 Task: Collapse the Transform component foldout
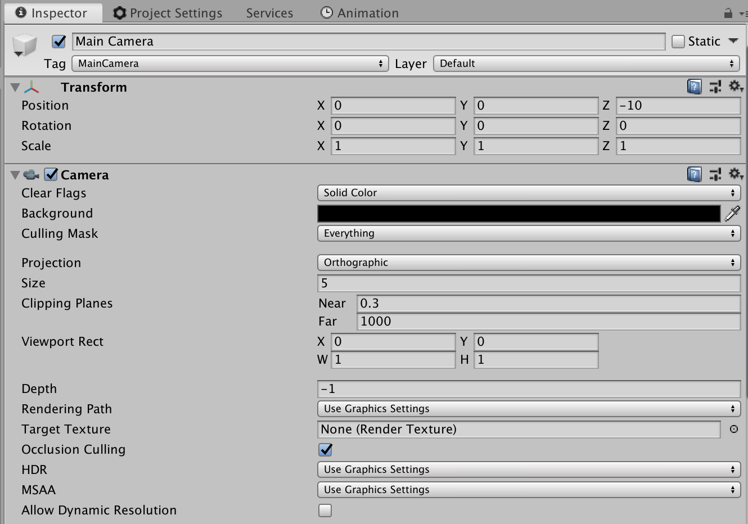[x=16, y=87]
